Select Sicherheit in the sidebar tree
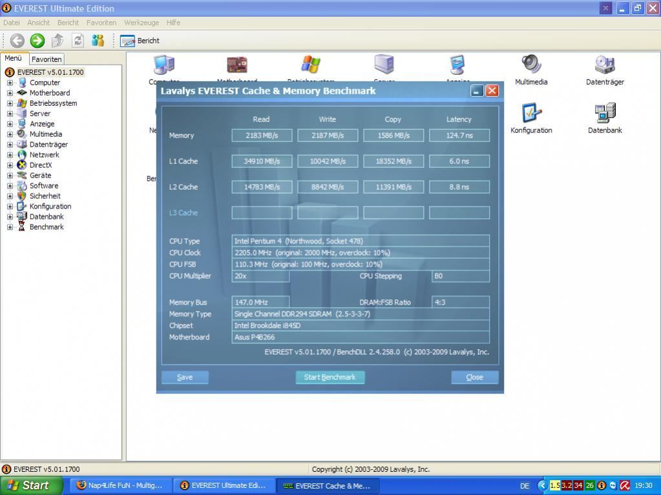Viewport: 661px width, 495px height. [45, 196]
